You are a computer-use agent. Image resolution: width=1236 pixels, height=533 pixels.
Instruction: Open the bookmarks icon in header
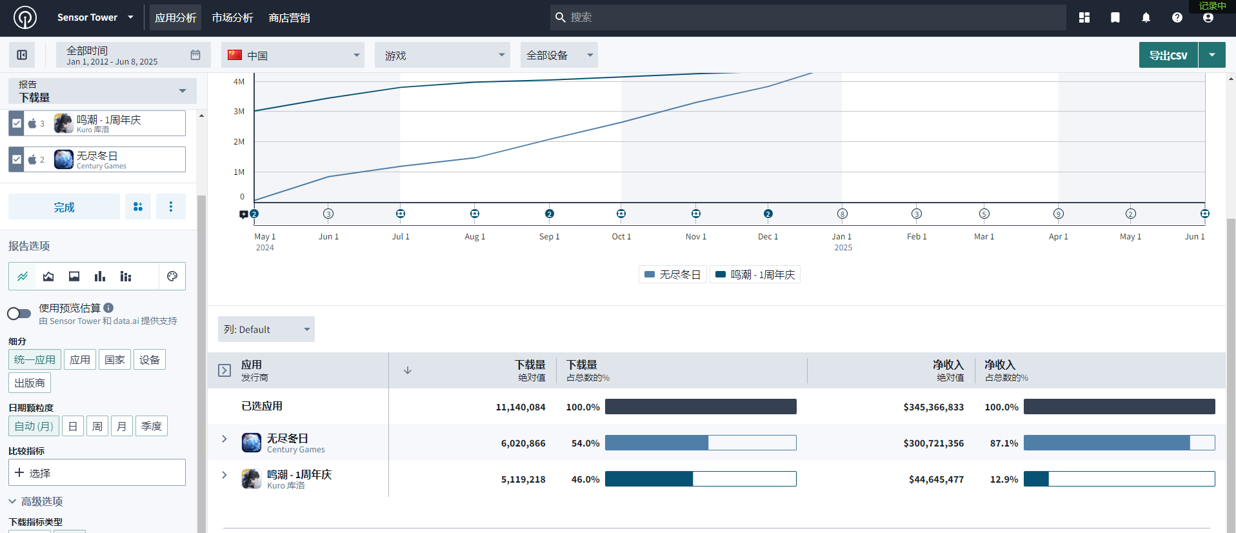coord(1115,17)
